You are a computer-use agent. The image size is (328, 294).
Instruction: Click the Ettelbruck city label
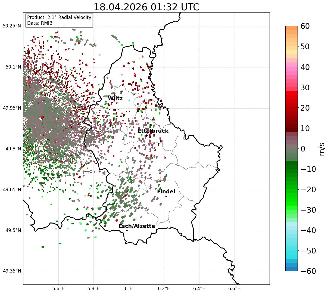(x=153, y=131)
